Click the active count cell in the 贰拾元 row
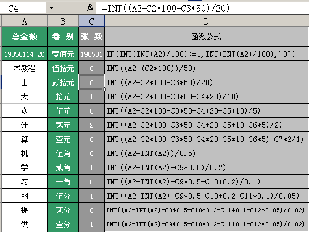Image resolution: width=309 pixels, height=232 pixels. coord(91,82)
